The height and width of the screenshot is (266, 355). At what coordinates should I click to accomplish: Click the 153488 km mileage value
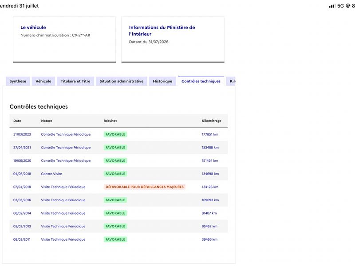pyautogui.click(x=210, y=148)
